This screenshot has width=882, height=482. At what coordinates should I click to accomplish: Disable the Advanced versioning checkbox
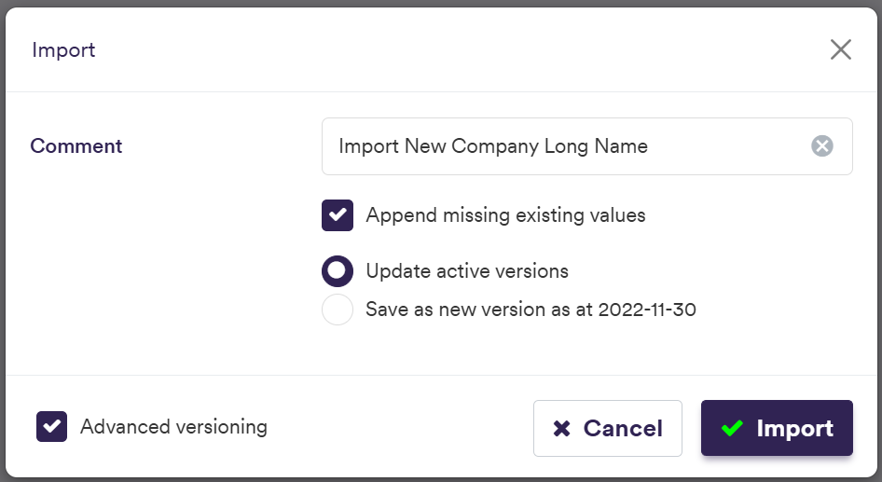(x=52, y=427)
